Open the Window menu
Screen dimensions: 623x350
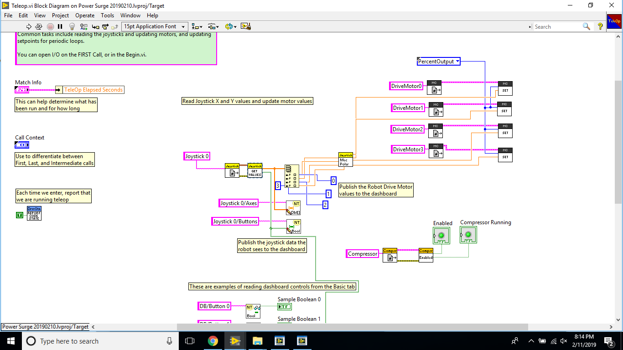click(x=130, y=15)
